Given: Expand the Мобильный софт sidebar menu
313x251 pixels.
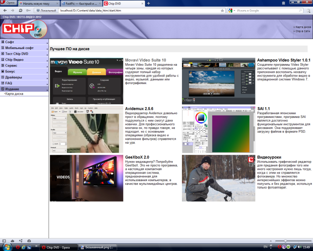Looking at the screenshot, I should coord(24,48).
